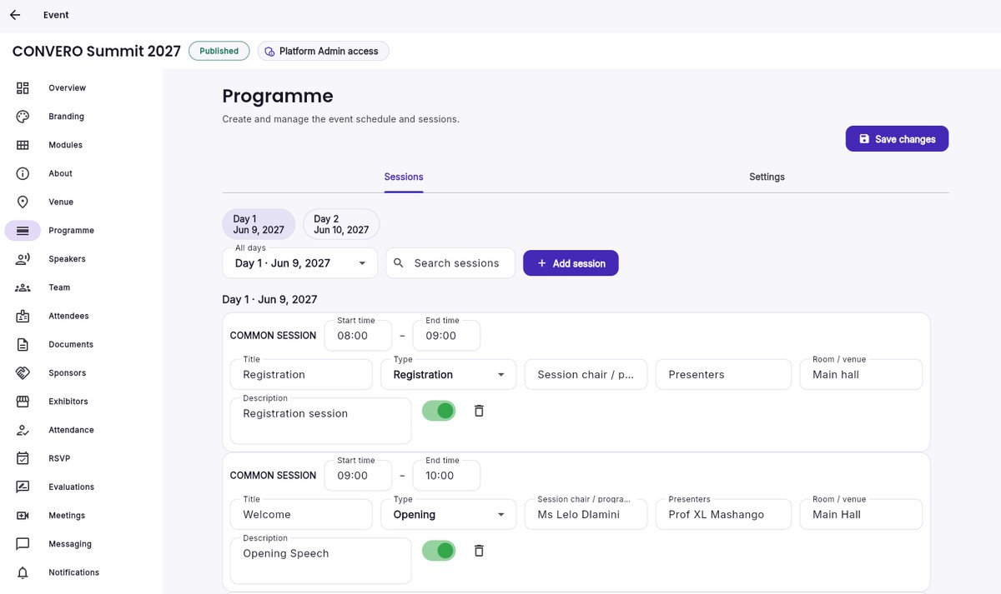Click the Programme icon in sidebar

pyautogui.click(x=23, y=231)
